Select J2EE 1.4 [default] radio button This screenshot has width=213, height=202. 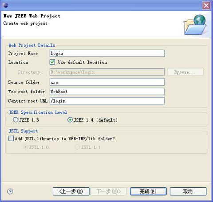[x=70, y=120]
